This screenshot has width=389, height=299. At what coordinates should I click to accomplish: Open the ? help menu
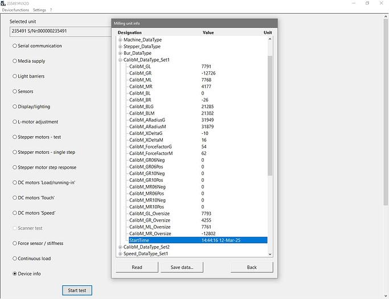click(51, 10)
